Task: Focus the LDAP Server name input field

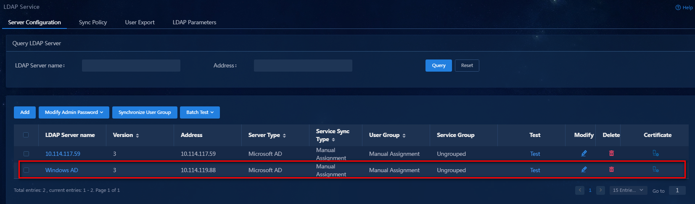Action: pos(131,65)
